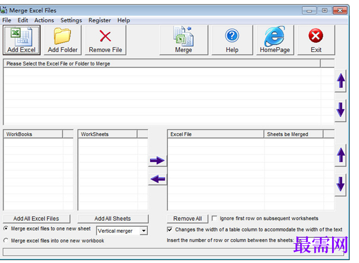Close the Merge Excel Files window
Screen dimensions: 359x263
click(340, 11)
